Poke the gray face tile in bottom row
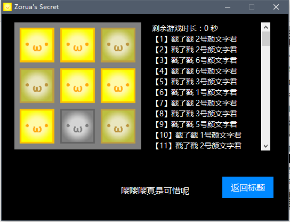 [x=77, y=126]
